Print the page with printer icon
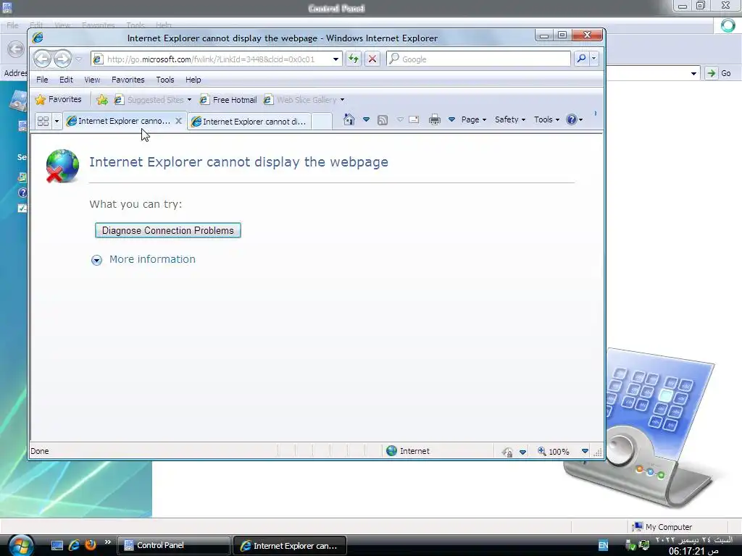The image size is (742, 556). coord(435,119)
